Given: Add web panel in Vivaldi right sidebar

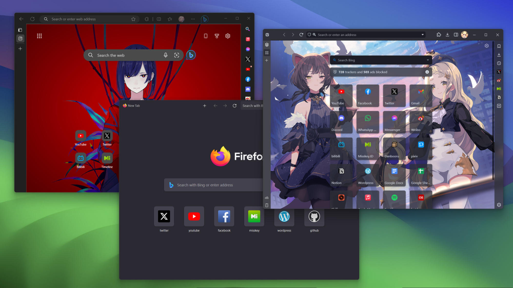Looking at the screenshot, I should 499,106.
